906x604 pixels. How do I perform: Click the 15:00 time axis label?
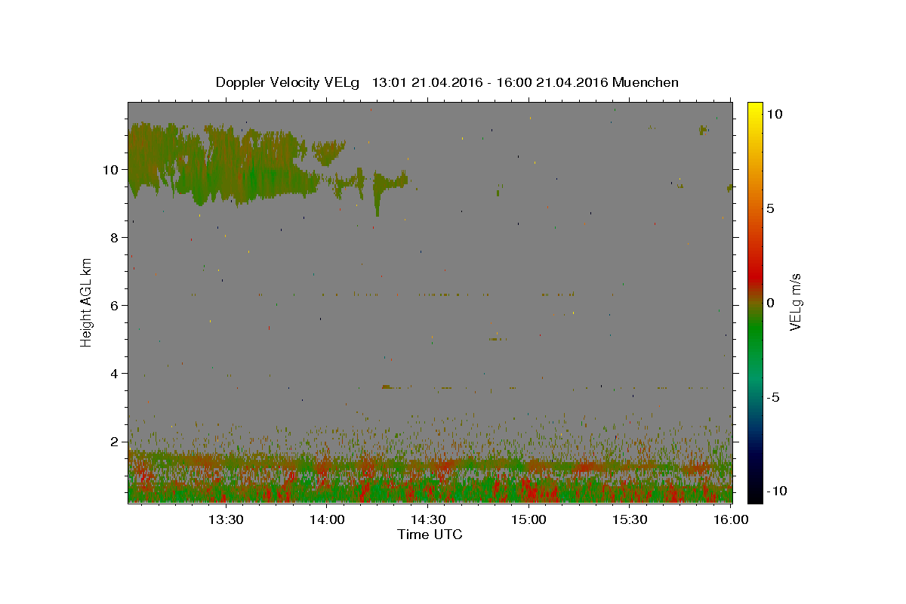pos(529,519)
